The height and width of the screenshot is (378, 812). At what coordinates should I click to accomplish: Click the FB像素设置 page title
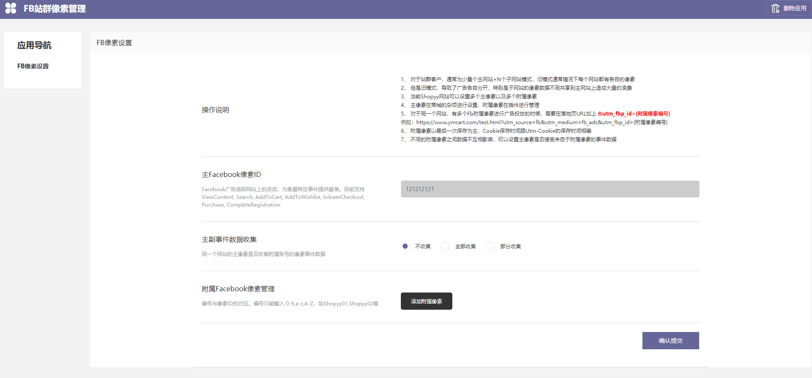pos(114,43)
